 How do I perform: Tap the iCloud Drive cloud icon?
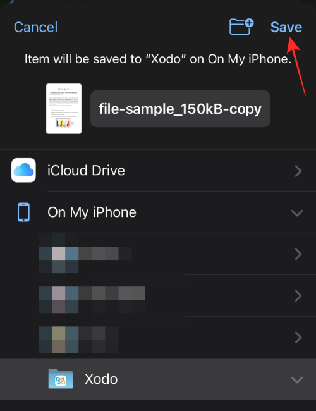[x=23, y=170]
